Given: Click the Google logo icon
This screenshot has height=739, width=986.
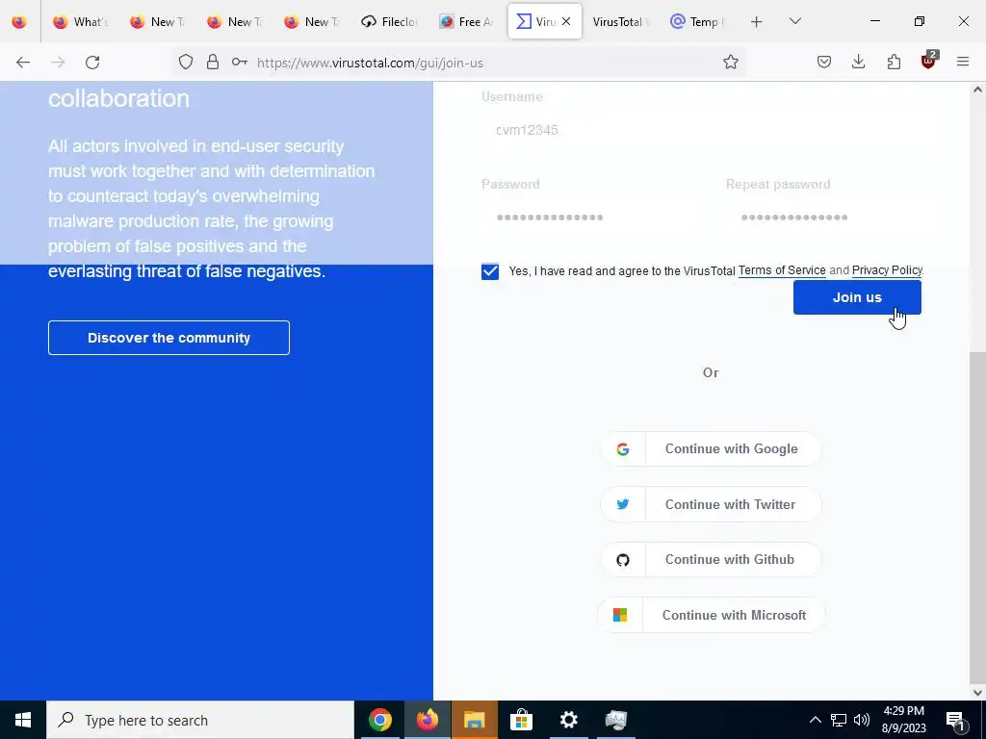Looking at the screenshot, I should click(623, 449).
